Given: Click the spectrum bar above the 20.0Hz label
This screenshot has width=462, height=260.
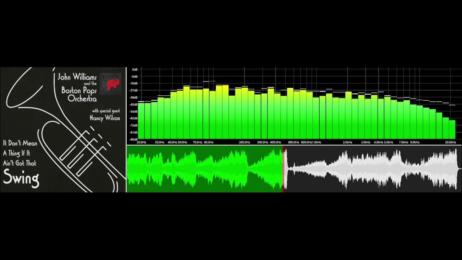Looking at the screenshot, I should tap(141, 121).
